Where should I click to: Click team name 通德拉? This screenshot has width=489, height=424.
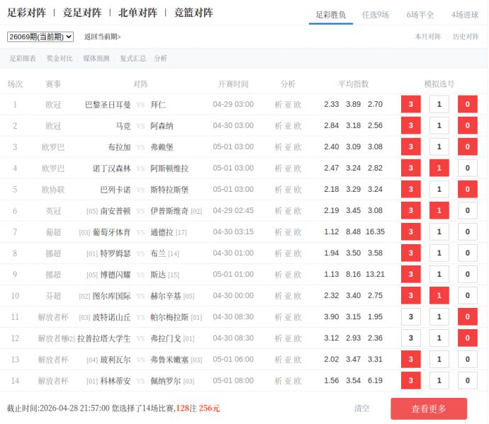pos(162,232)
